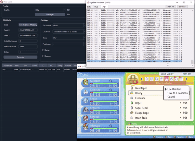Screen dimensions: 195x141
Task: Open the Berries pocket icon
Action: 162,79
